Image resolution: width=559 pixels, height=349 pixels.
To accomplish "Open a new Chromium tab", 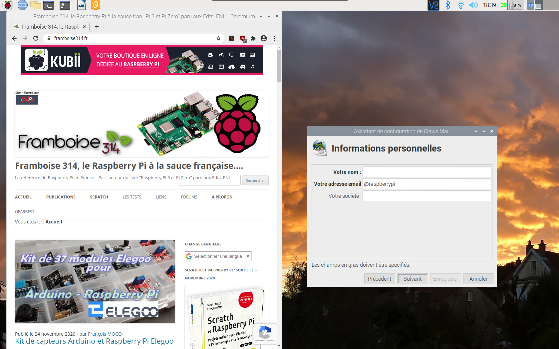I will click(x=97, y=27).
